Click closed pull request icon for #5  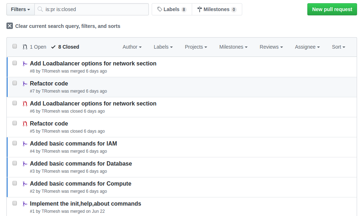coord(25,124)
